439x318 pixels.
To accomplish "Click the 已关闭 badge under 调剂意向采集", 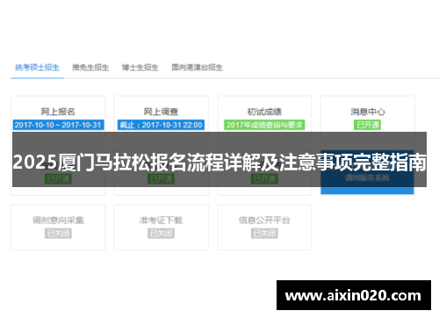I will click(x=58, y=234).
